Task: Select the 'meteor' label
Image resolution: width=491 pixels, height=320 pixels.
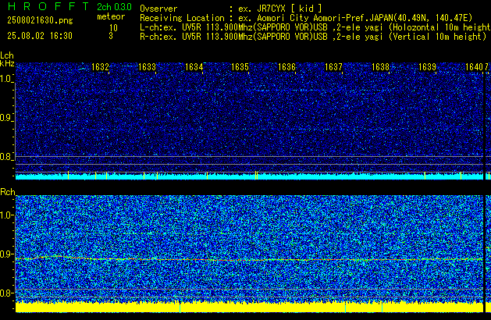Action: click(x=111, y=16)
